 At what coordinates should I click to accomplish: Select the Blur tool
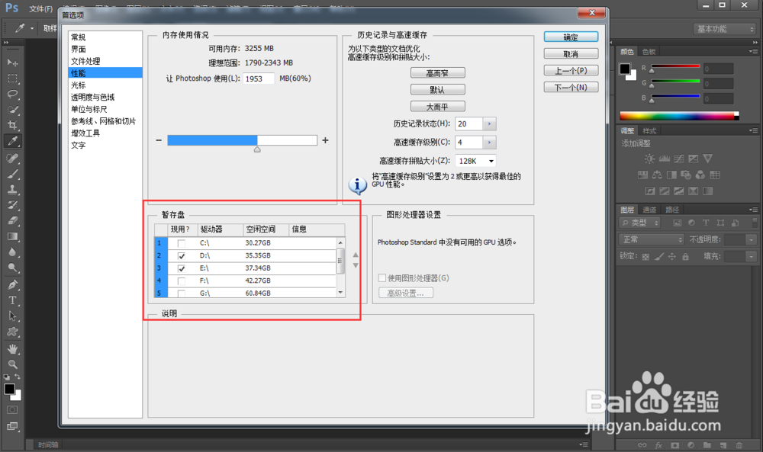(x=13, y=252)
